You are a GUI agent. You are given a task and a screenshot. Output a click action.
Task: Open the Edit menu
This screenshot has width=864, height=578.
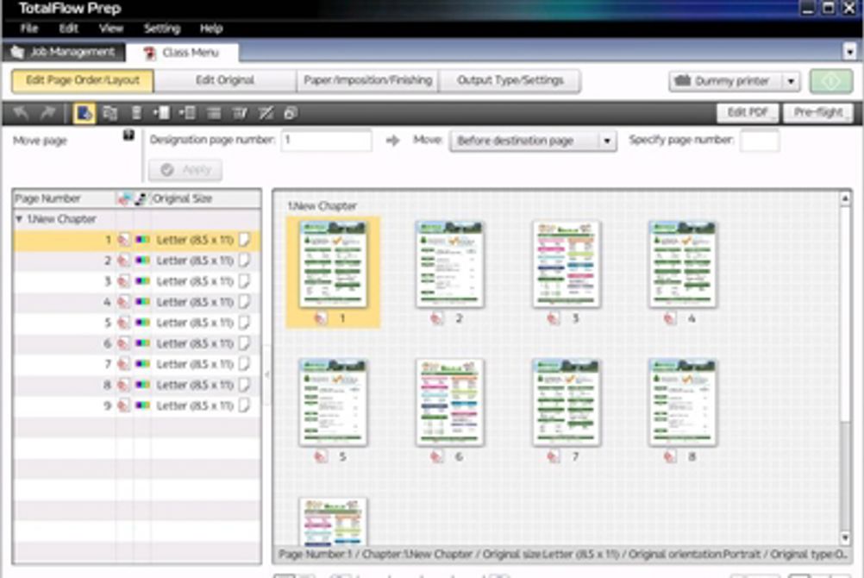[69, 28]
